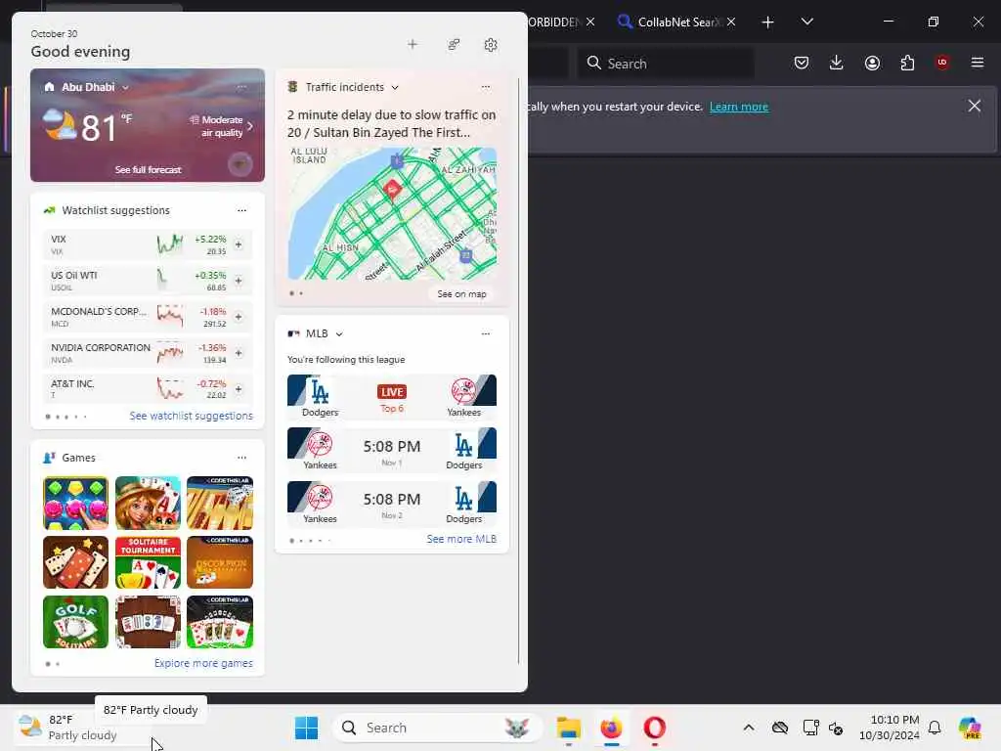Viewport: 1001px width, 751px height.
Task: Show hidden system tray icons
Action: tap(749, 728)
